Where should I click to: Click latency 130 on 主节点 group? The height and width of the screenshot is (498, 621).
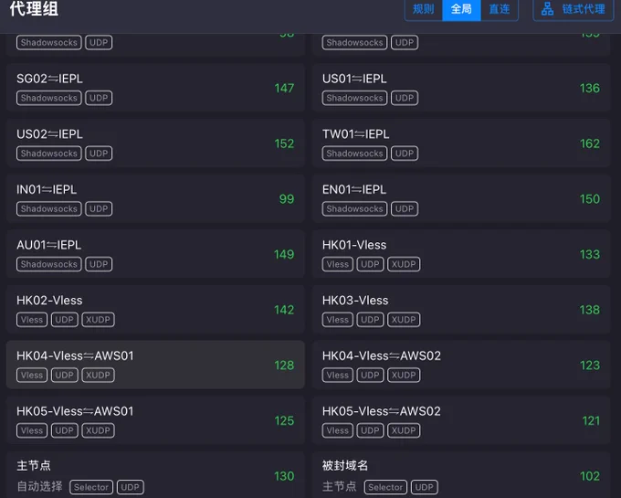point(284,476)
